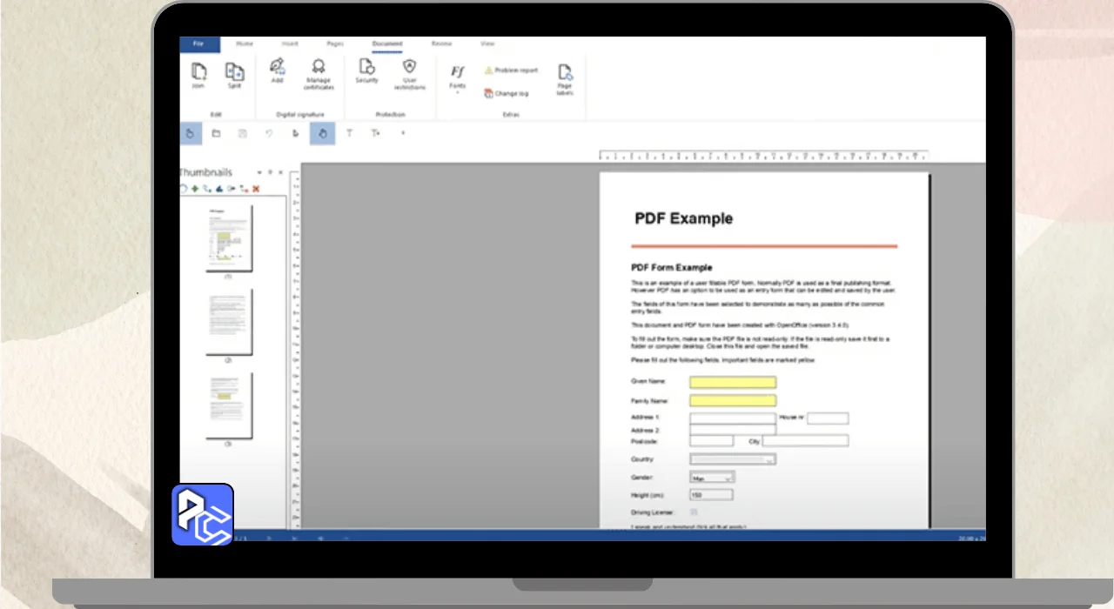Open the Fonts dropdown in ribbon
The image size is (1114, 609).
click(x=458, y=77)
